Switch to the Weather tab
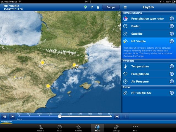The image size is (176, 132). click(41, 128)
